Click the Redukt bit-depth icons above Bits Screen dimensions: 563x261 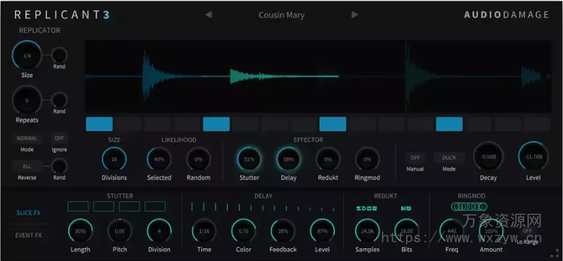coord(406,208)
